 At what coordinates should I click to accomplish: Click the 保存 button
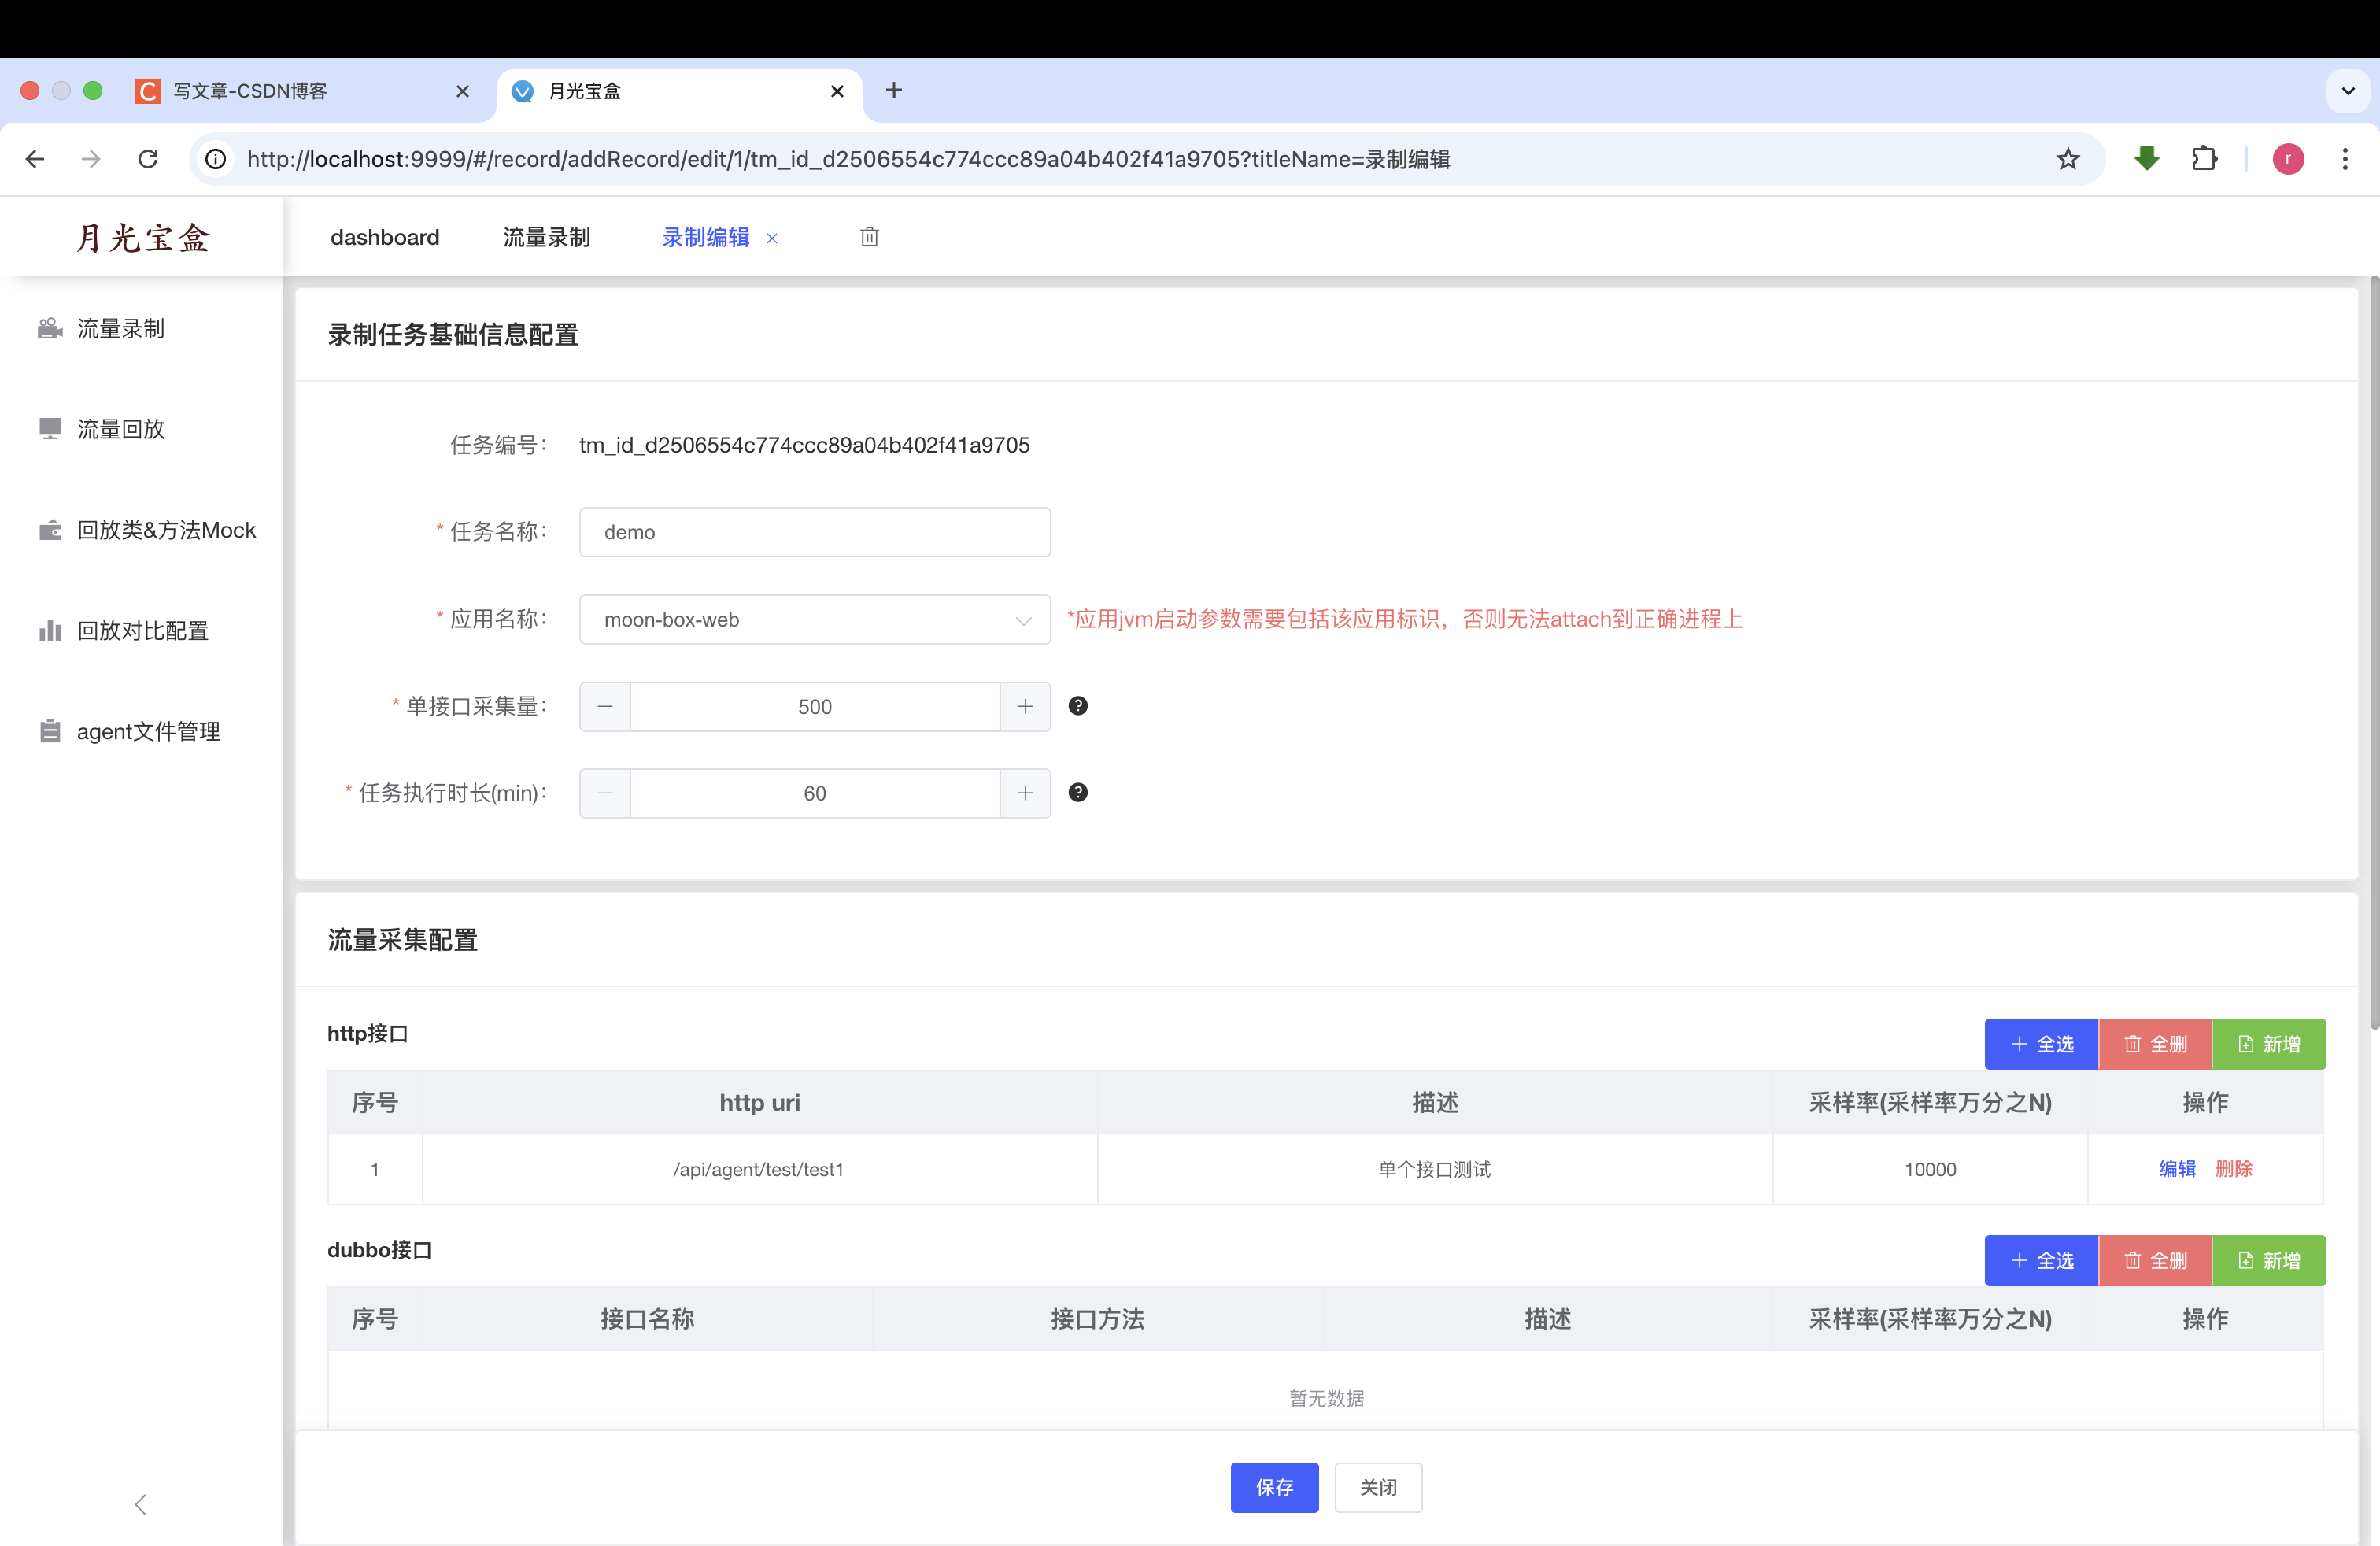(x=1273, y=1487)
